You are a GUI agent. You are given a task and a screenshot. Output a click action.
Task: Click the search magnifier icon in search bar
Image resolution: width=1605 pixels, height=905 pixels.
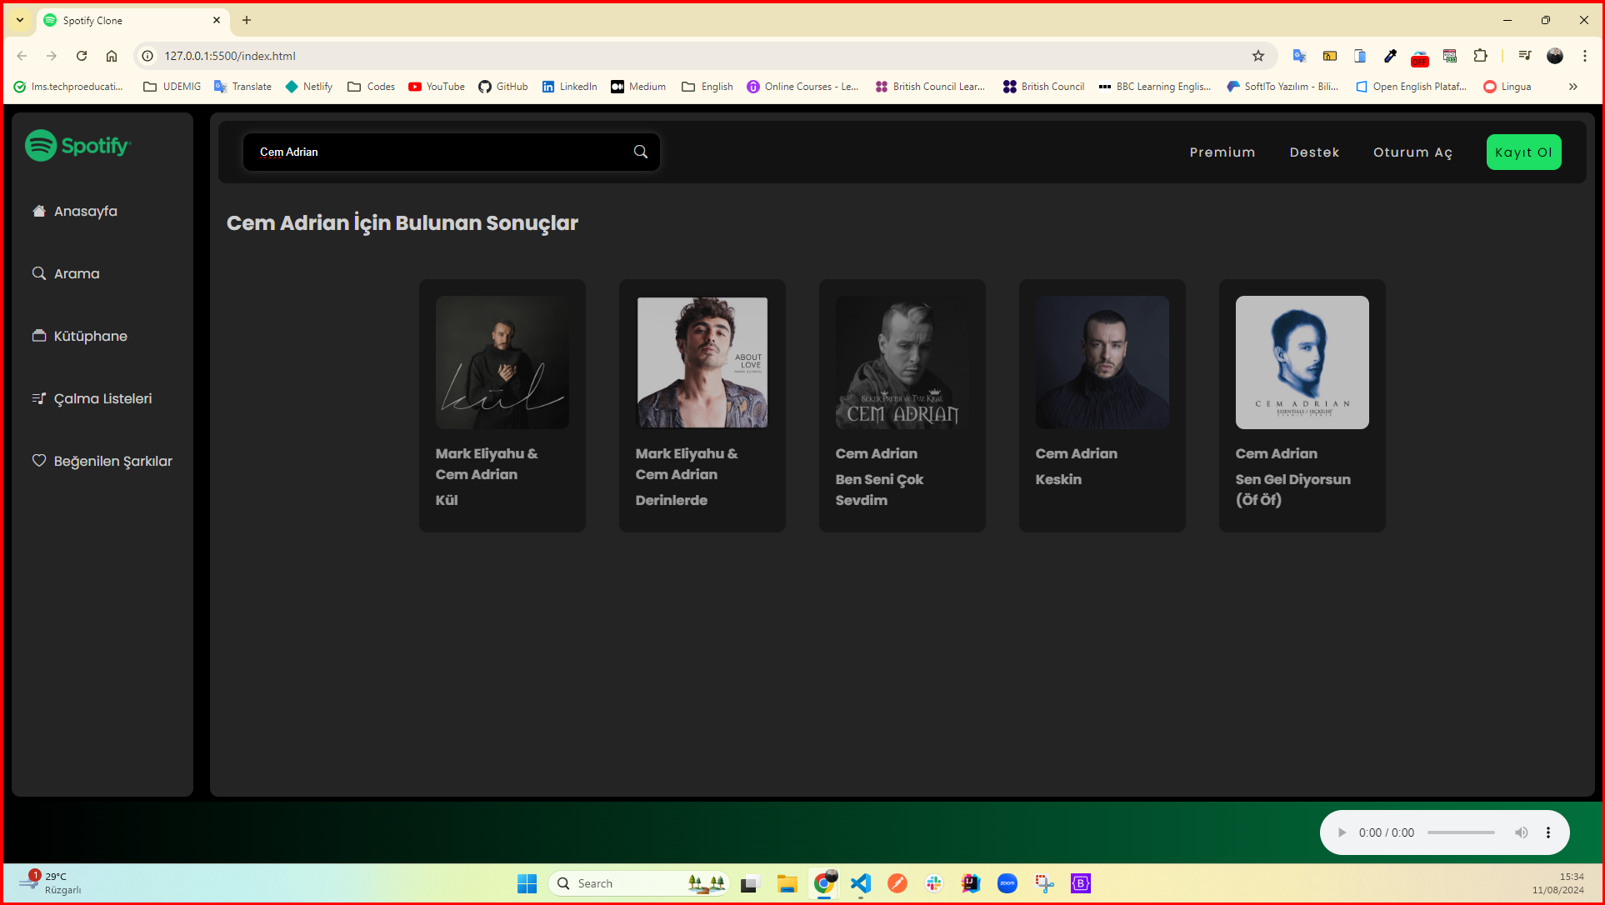click(640, 152)
